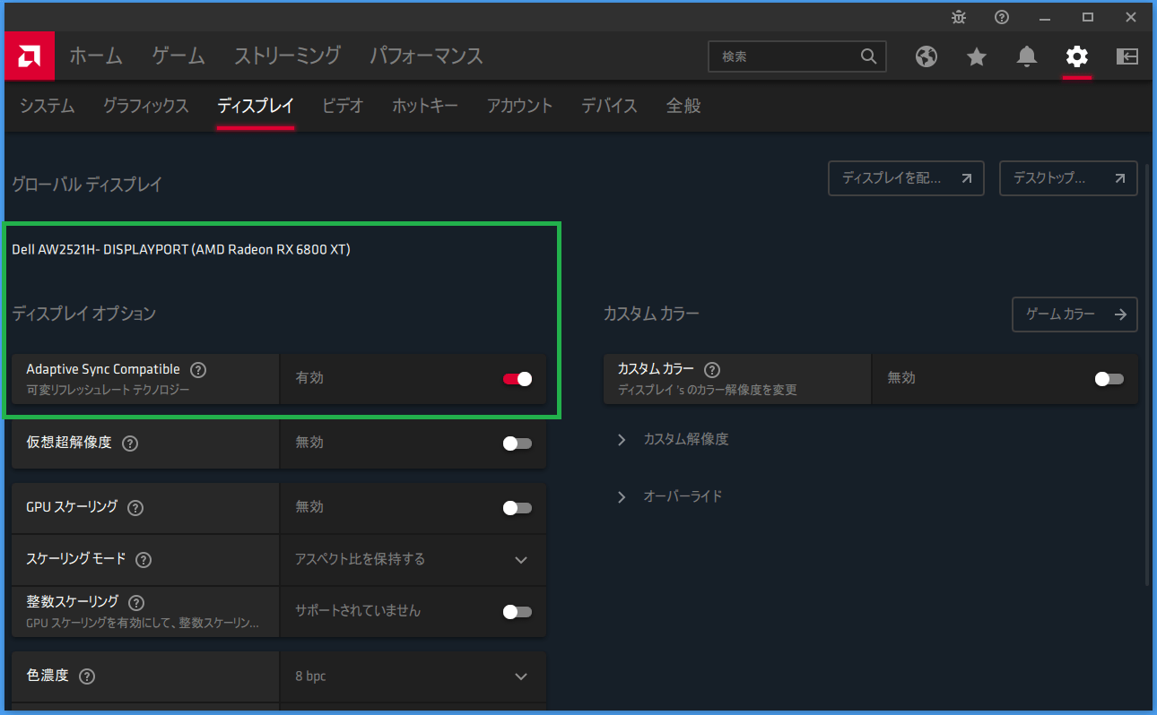Image resolution: width=1157 pixels, height=715 pixels.
Task: Click デスクトップ... button
Action: click(x=1068, y=178)
